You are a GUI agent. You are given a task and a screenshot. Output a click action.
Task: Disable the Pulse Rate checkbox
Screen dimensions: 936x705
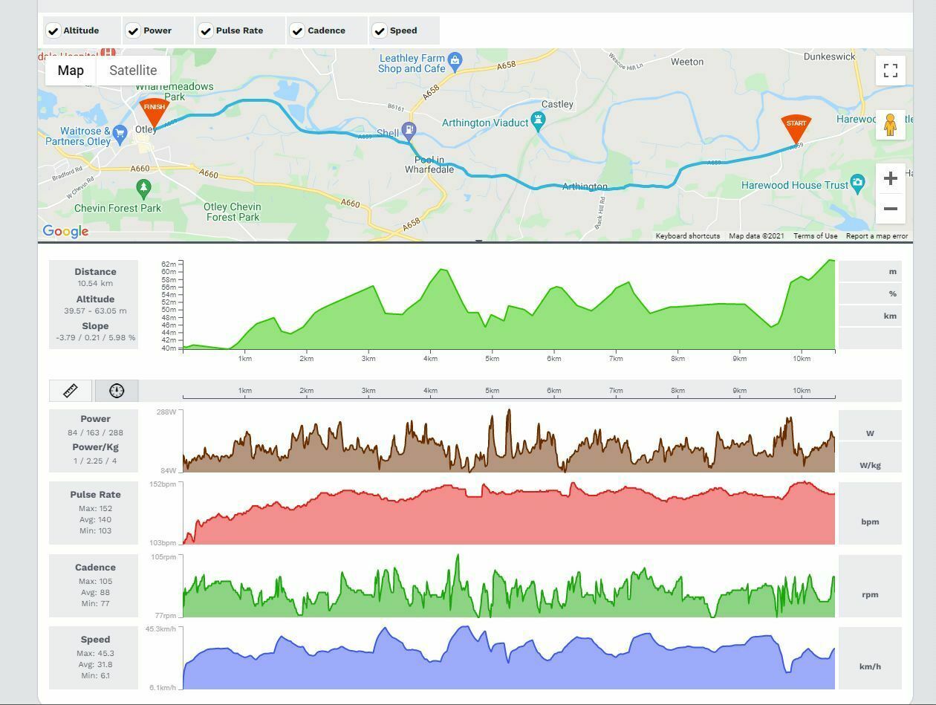206,31
